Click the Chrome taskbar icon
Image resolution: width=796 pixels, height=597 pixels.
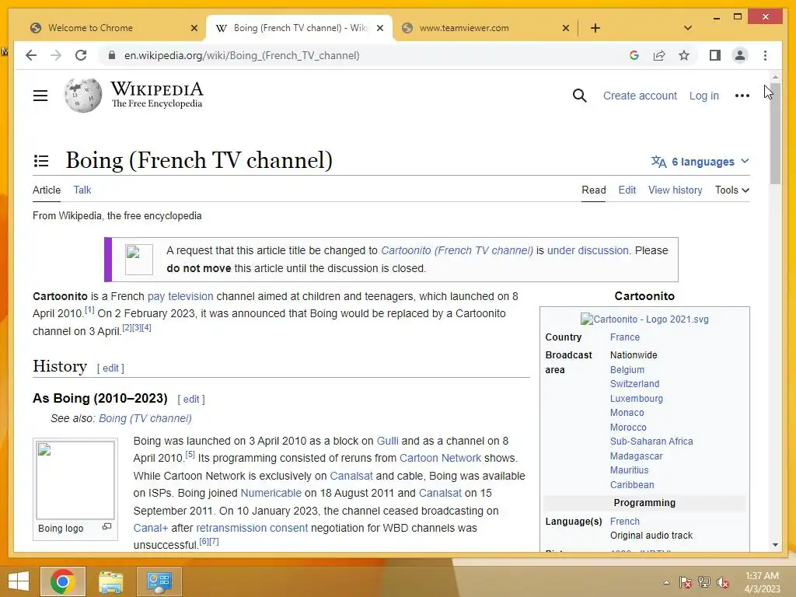pyautogui.click(x=63, y=581)
